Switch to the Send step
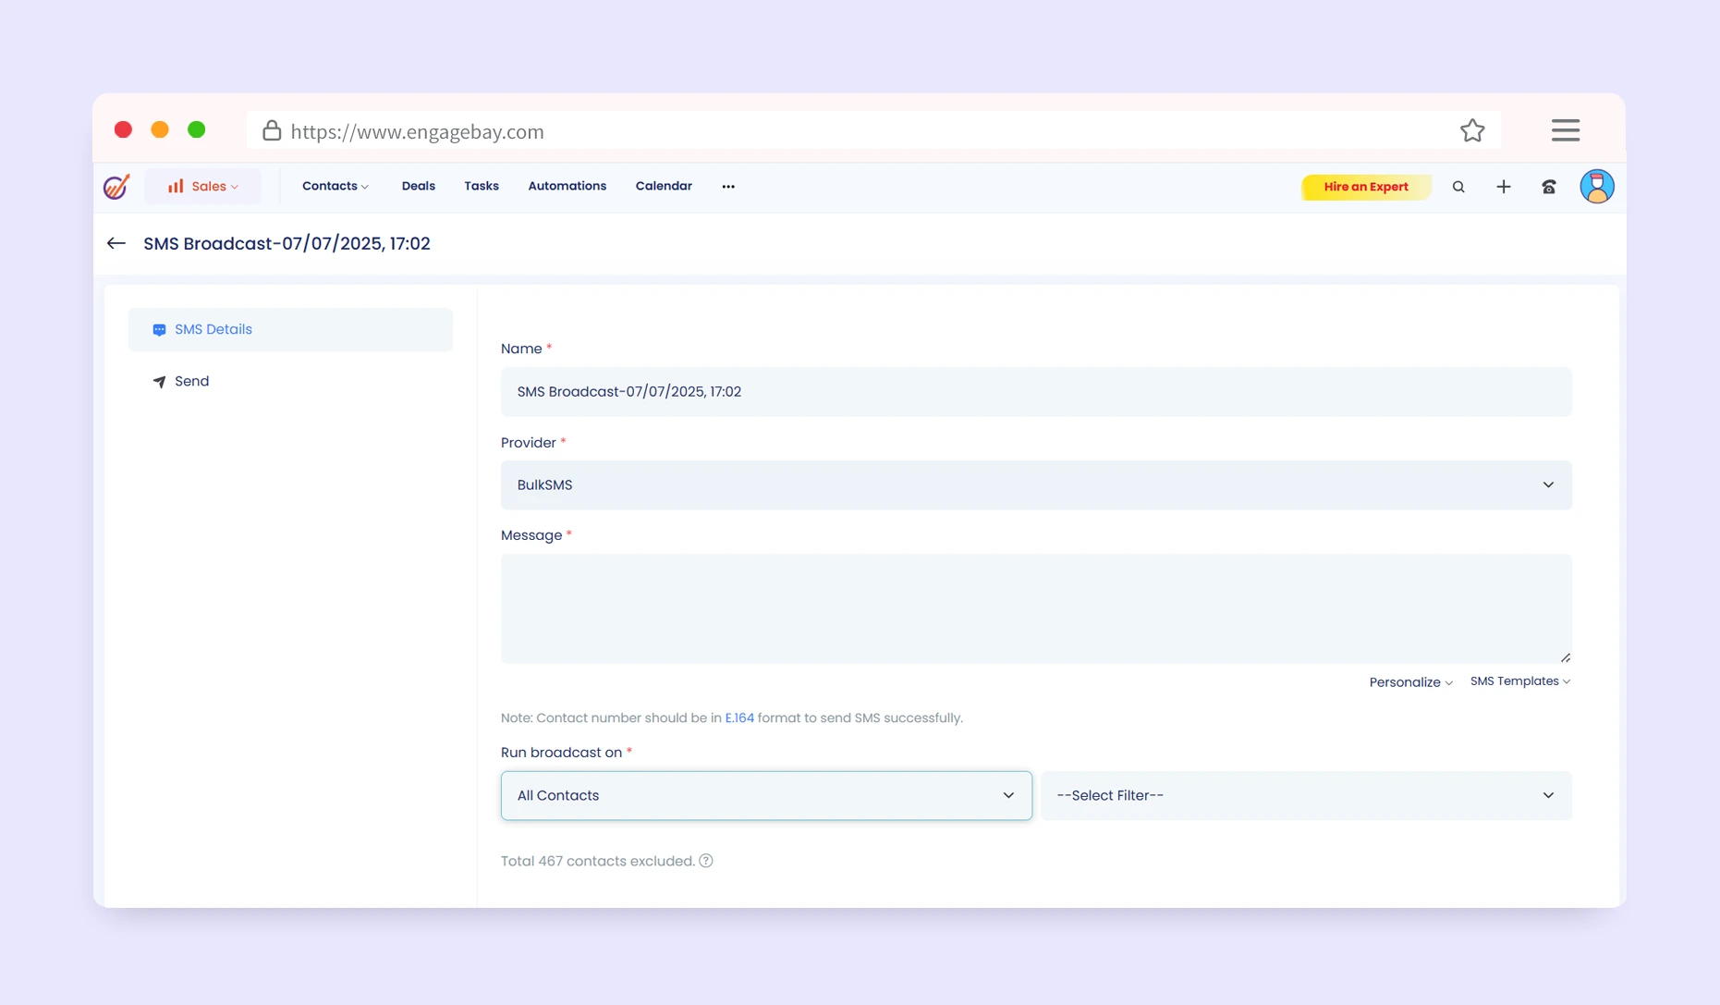The height and width of the screenshot is (1005, 1720). 191,381
